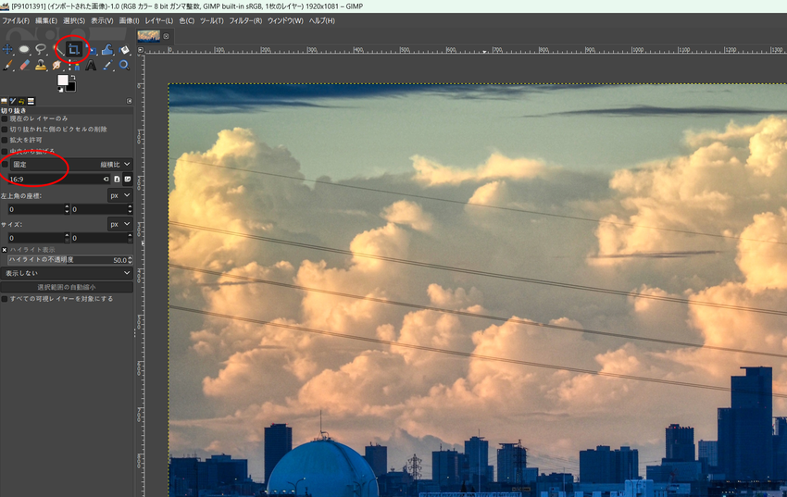Open the 画像(I) menu

click(129, 20)
